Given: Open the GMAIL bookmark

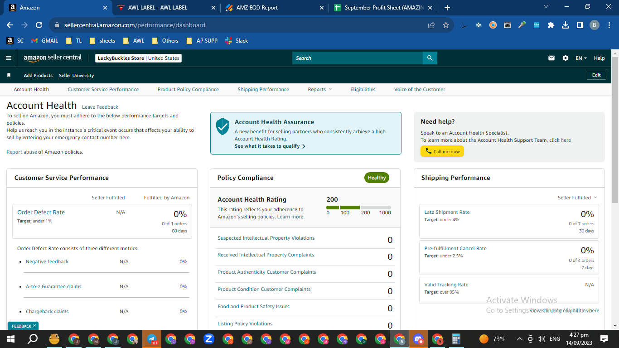Looking at the screenshot, I should [44, 41].
